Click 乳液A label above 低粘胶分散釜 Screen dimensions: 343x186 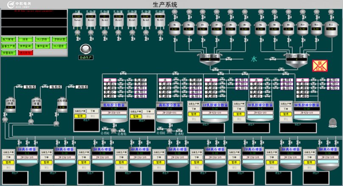pos(110,84)
